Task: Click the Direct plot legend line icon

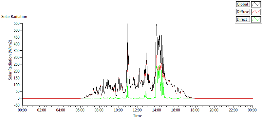Action: pos(256,19)
